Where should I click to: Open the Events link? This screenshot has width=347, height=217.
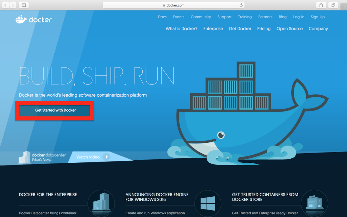tap(179, 17)
